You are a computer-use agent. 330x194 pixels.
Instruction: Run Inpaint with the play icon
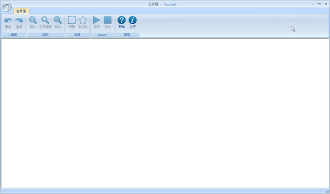(x=97, y=20)
